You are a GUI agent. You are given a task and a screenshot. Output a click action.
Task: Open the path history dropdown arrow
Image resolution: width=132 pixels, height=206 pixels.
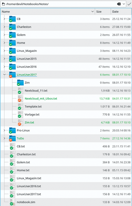(x=124, y=4)
